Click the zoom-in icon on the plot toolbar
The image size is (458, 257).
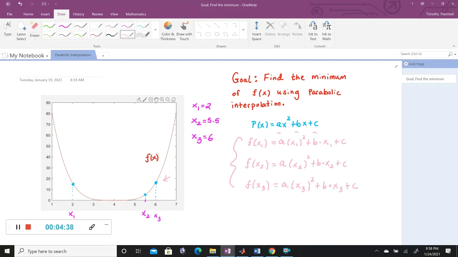162,100
